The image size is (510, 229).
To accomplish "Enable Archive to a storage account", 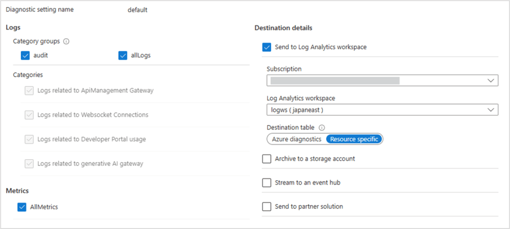I will [267, 159].
